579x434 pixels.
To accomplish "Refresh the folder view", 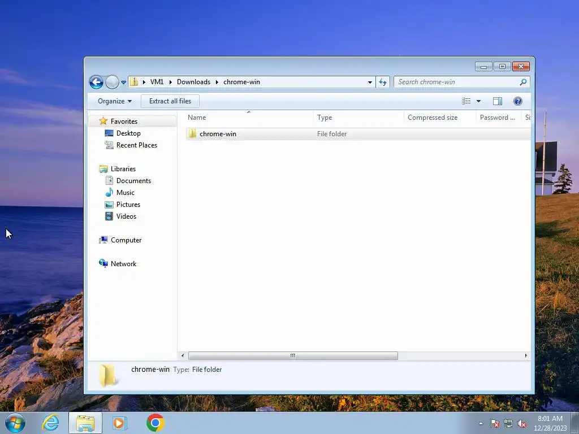I will point(383,83).
